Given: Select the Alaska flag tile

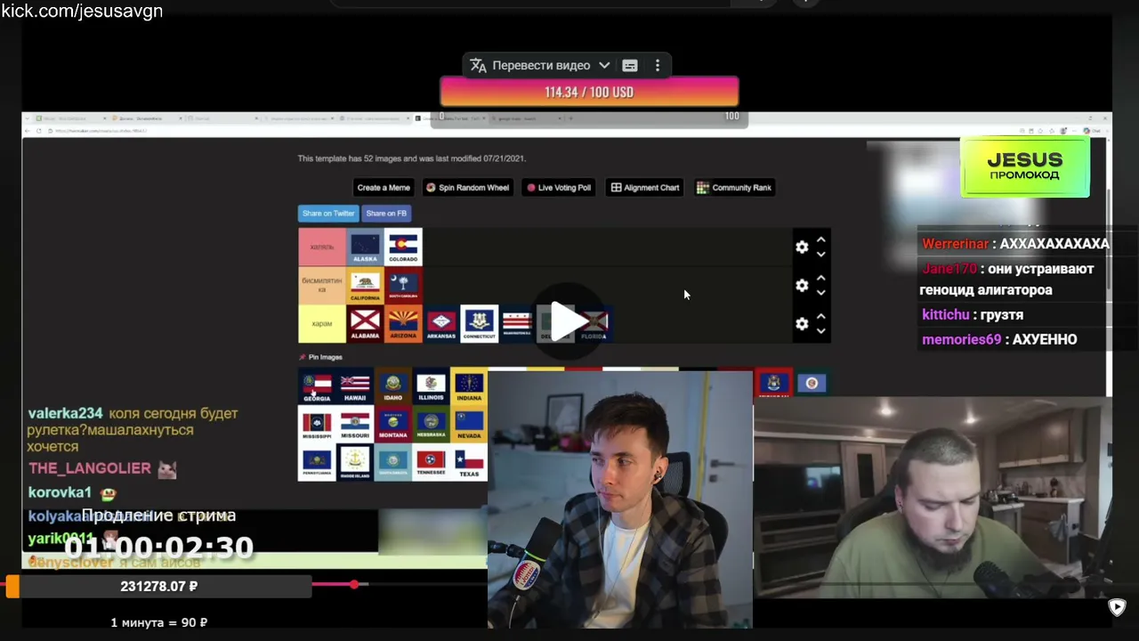Looking at the screenshot, I should [x=365, y=247].
